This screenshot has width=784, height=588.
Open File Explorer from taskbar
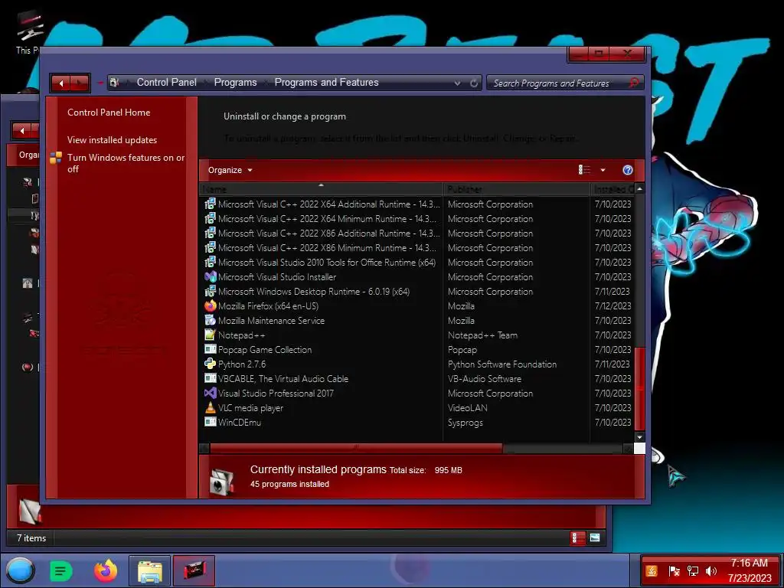tap(150, 570)
